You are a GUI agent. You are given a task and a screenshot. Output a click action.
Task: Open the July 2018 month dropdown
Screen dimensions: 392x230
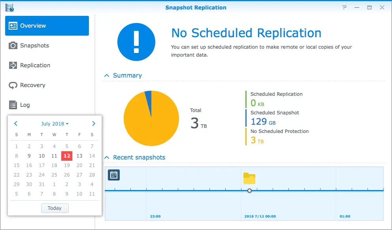(55, 124)
